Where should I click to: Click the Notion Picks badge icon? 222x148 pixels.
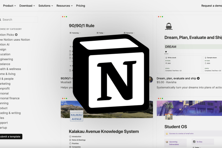click(16, 34)
